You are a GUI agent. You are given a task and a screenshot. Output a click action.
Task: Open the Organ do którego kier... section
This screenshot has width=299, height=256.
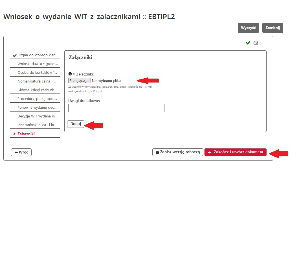[x=37, y=55]
